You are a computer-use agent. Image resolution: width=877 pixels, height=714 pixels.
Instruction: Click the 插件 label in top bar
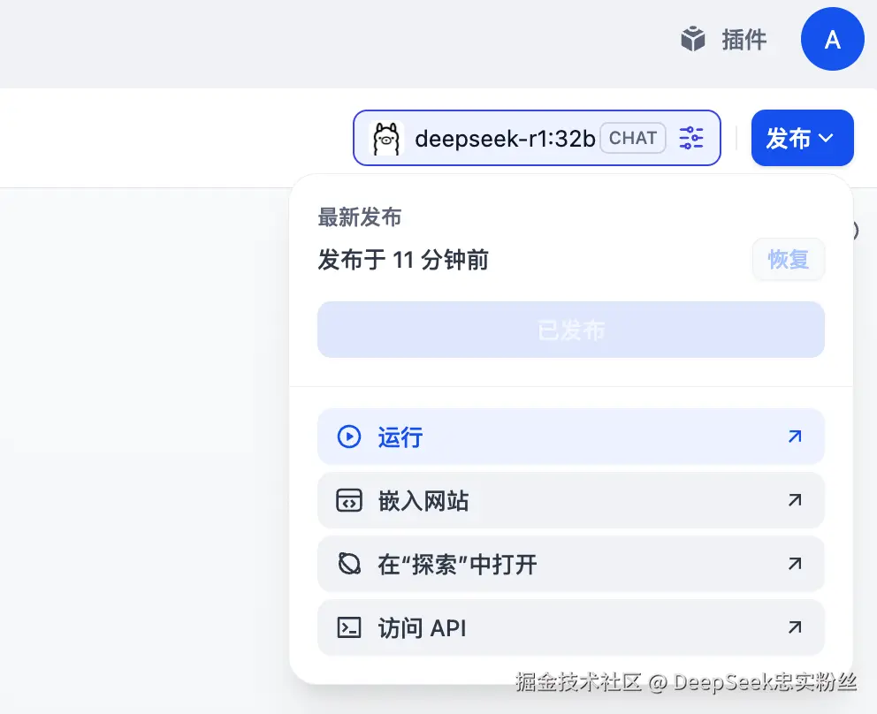[744, 40]
